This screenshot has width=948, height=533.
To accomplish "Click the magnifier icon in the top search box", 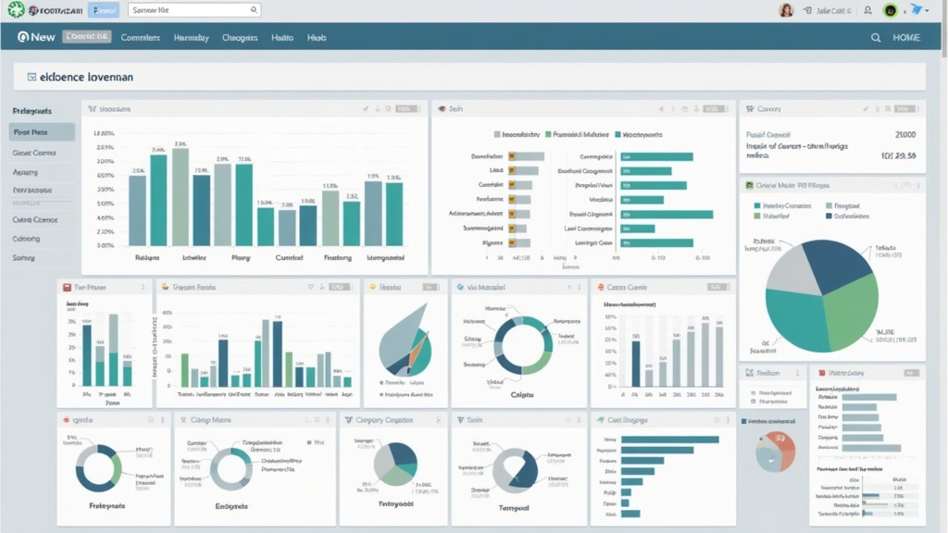I will pyautogui.click(x=254, y=10).
